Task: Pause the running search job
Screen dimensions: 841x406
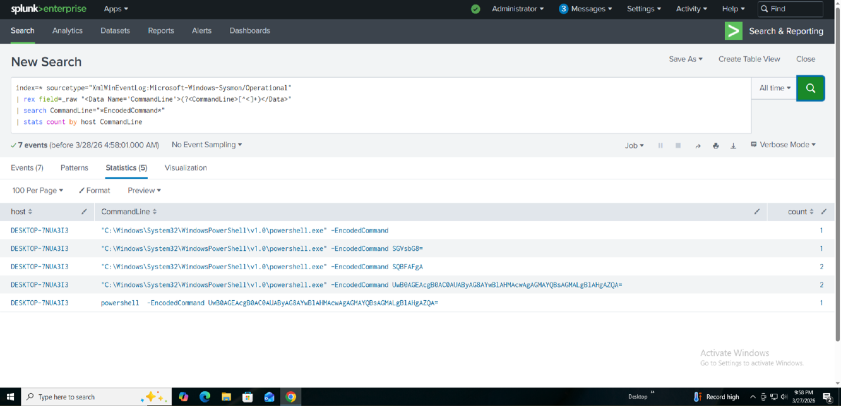Action: point(660,145)
